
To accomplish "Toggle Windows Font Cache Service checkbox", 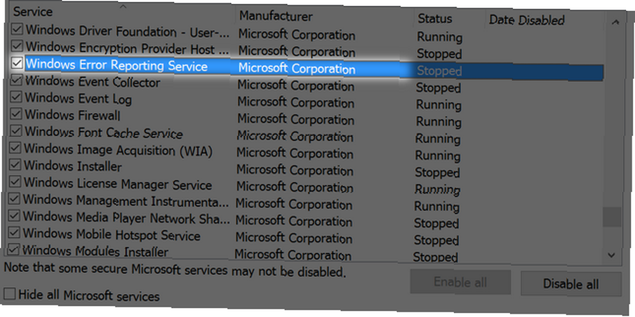I will tap(16, 131).
